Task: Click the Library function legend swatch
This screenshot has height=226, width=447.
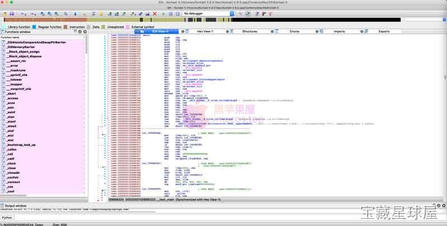Action: [3, 27]
